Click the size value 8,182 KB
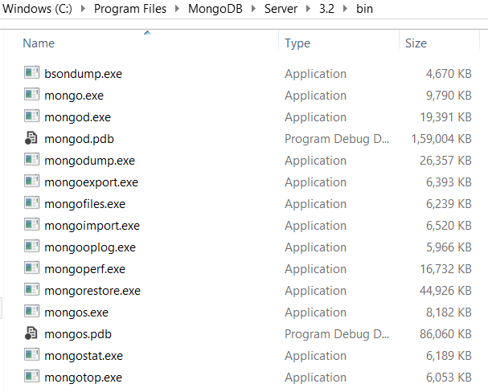 [x=449, y=312]
